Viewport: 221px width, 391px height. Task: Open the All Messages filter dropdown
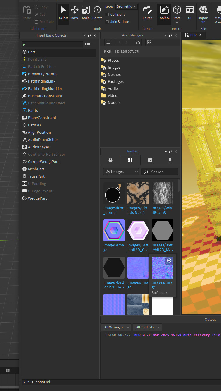(116, 327)
